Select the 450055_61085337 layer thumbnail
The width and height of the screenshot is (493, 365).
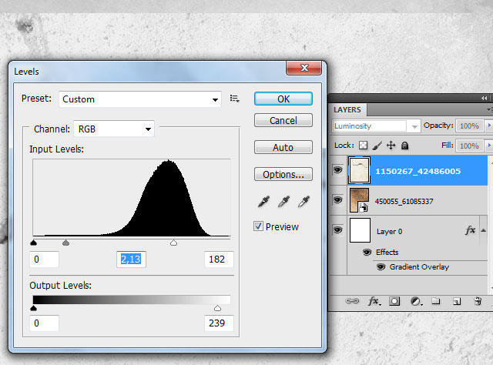coord(360,200)
